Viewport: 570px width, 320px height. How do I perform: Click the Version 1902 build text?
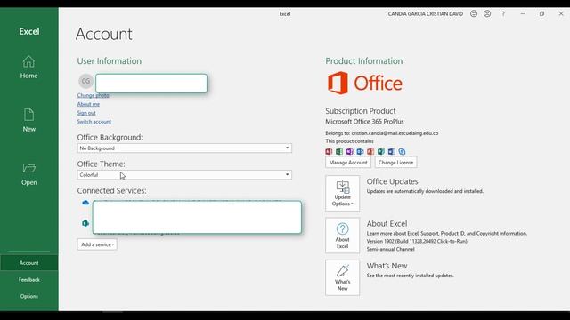click(417, 241)
